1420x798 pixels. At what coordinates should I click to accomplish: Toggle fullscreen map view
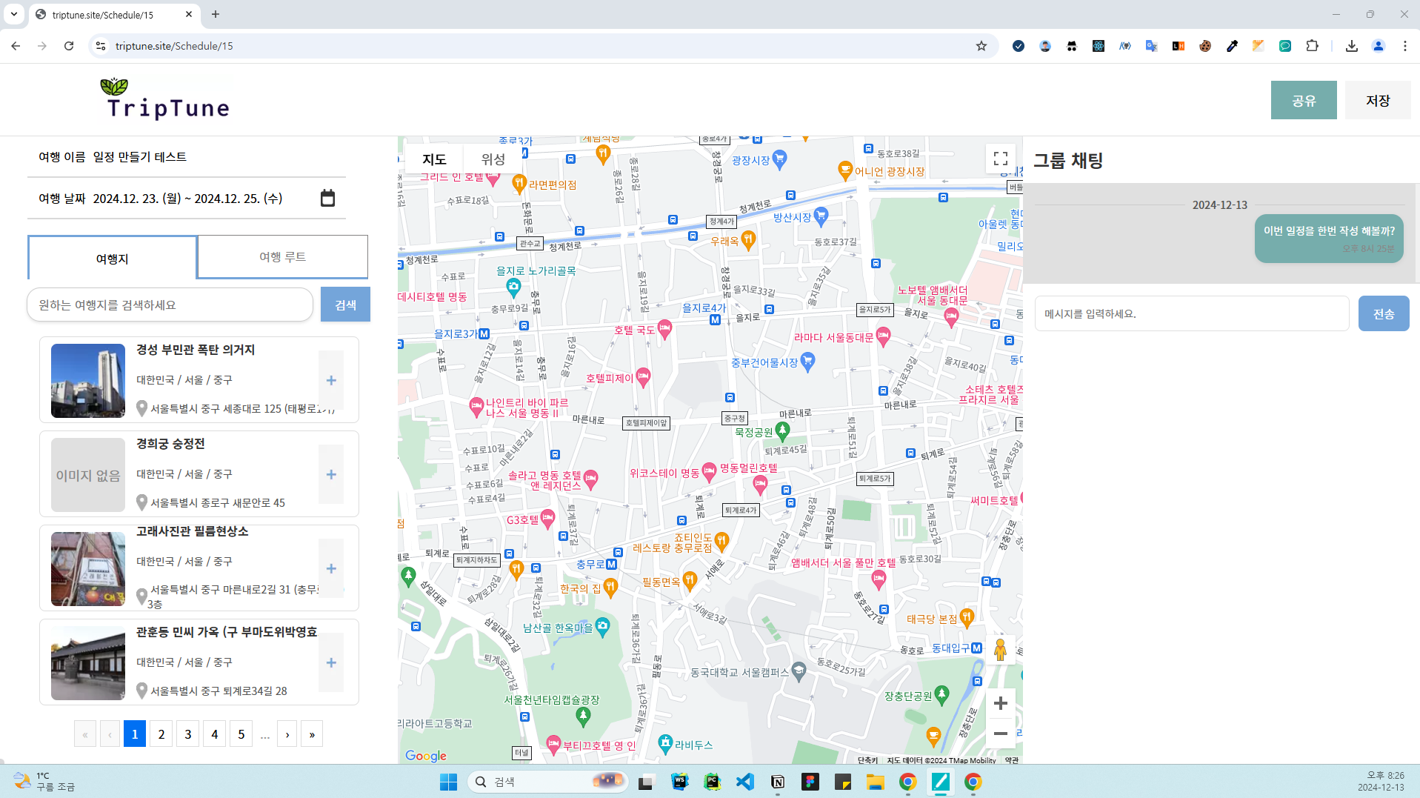click(x=1000, y=159)
